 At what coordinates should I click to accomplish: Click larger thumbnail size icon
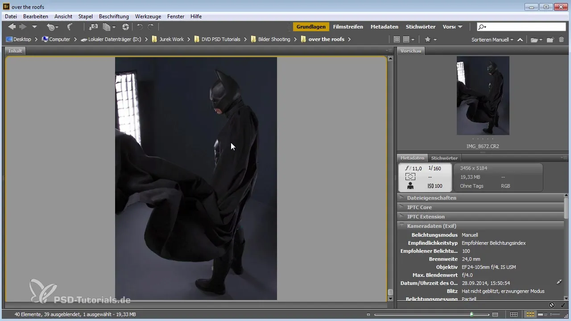pyautogui.click(x=495, y=314)
